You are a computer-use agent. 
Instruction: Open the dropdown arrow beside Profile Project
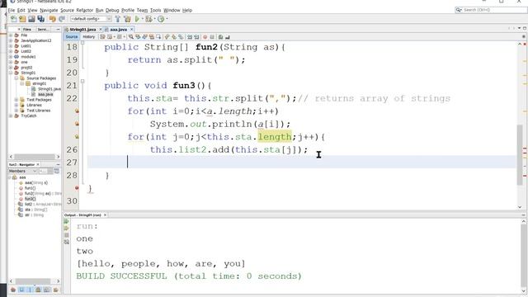pos(167,19)
